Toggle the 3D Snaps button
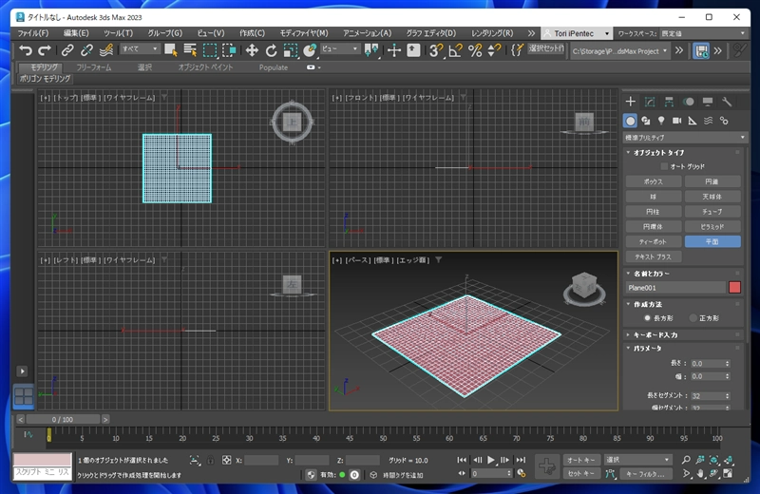 [x=436, y=50]
